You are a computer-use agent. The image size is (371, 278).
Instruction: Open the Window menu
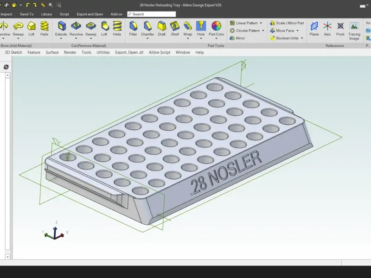click(x=183, y=52)
